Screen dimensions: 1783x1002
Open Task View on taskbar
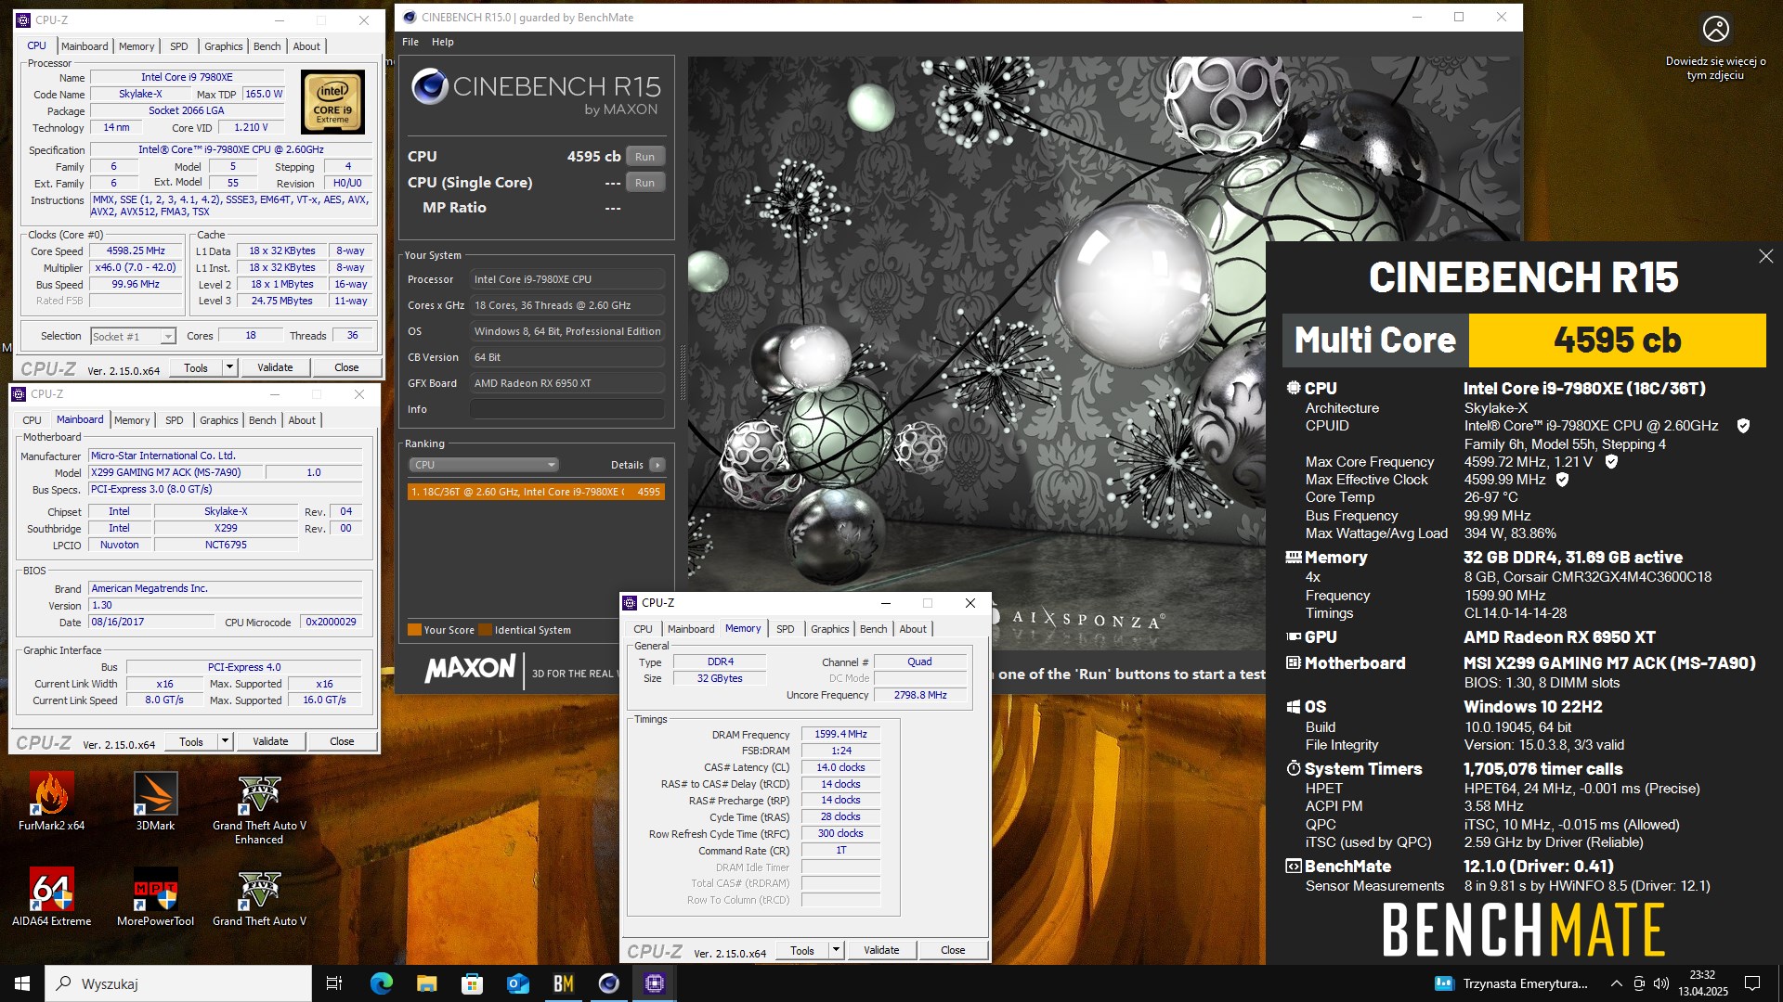334,983
